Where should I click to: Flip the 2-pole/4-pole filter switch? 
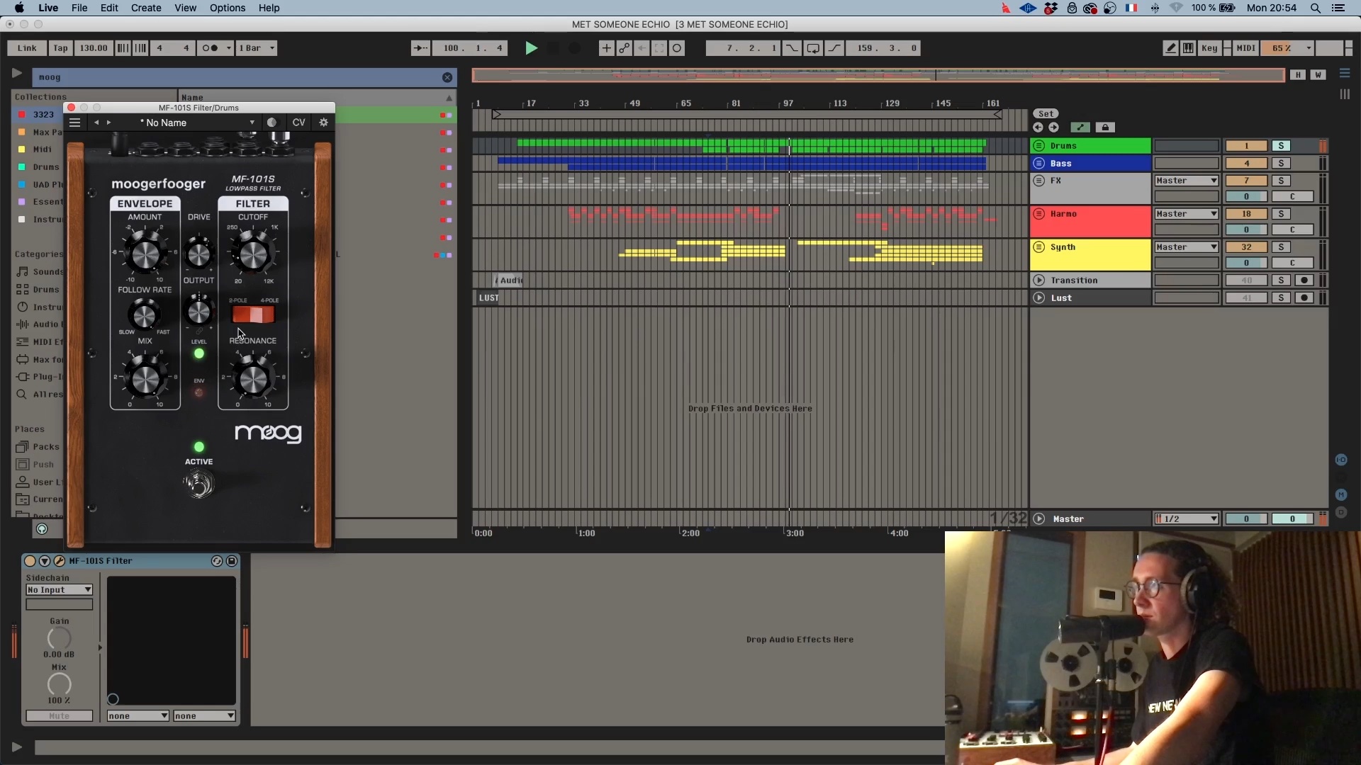tap(253, 314)
